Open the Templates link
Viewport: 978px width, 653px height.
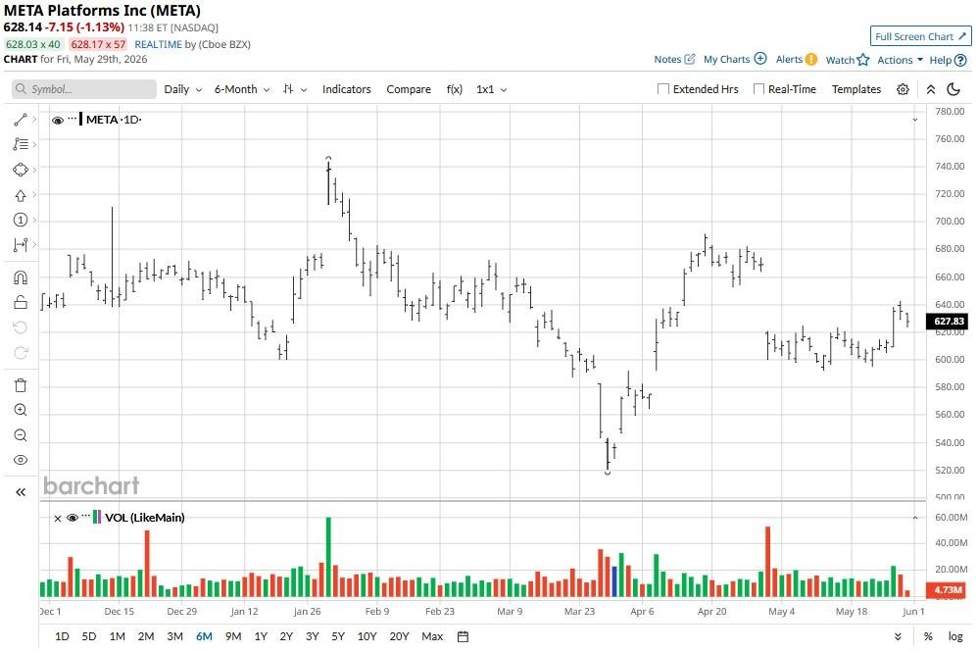point(856,89)
